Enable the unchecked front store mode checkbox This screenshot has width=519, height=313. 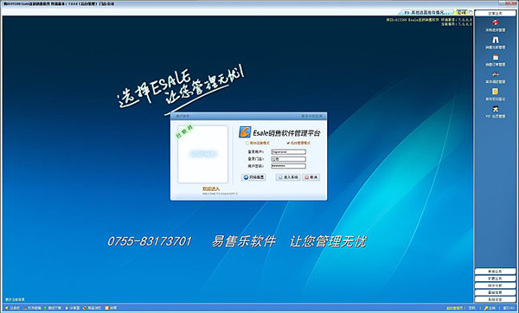(247, 143)
